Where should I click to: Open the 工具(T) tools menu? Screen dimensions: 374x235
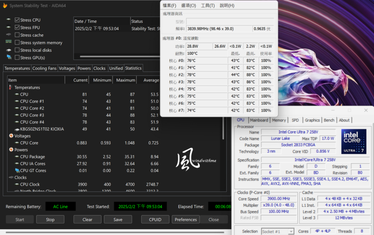pos(208,6)
